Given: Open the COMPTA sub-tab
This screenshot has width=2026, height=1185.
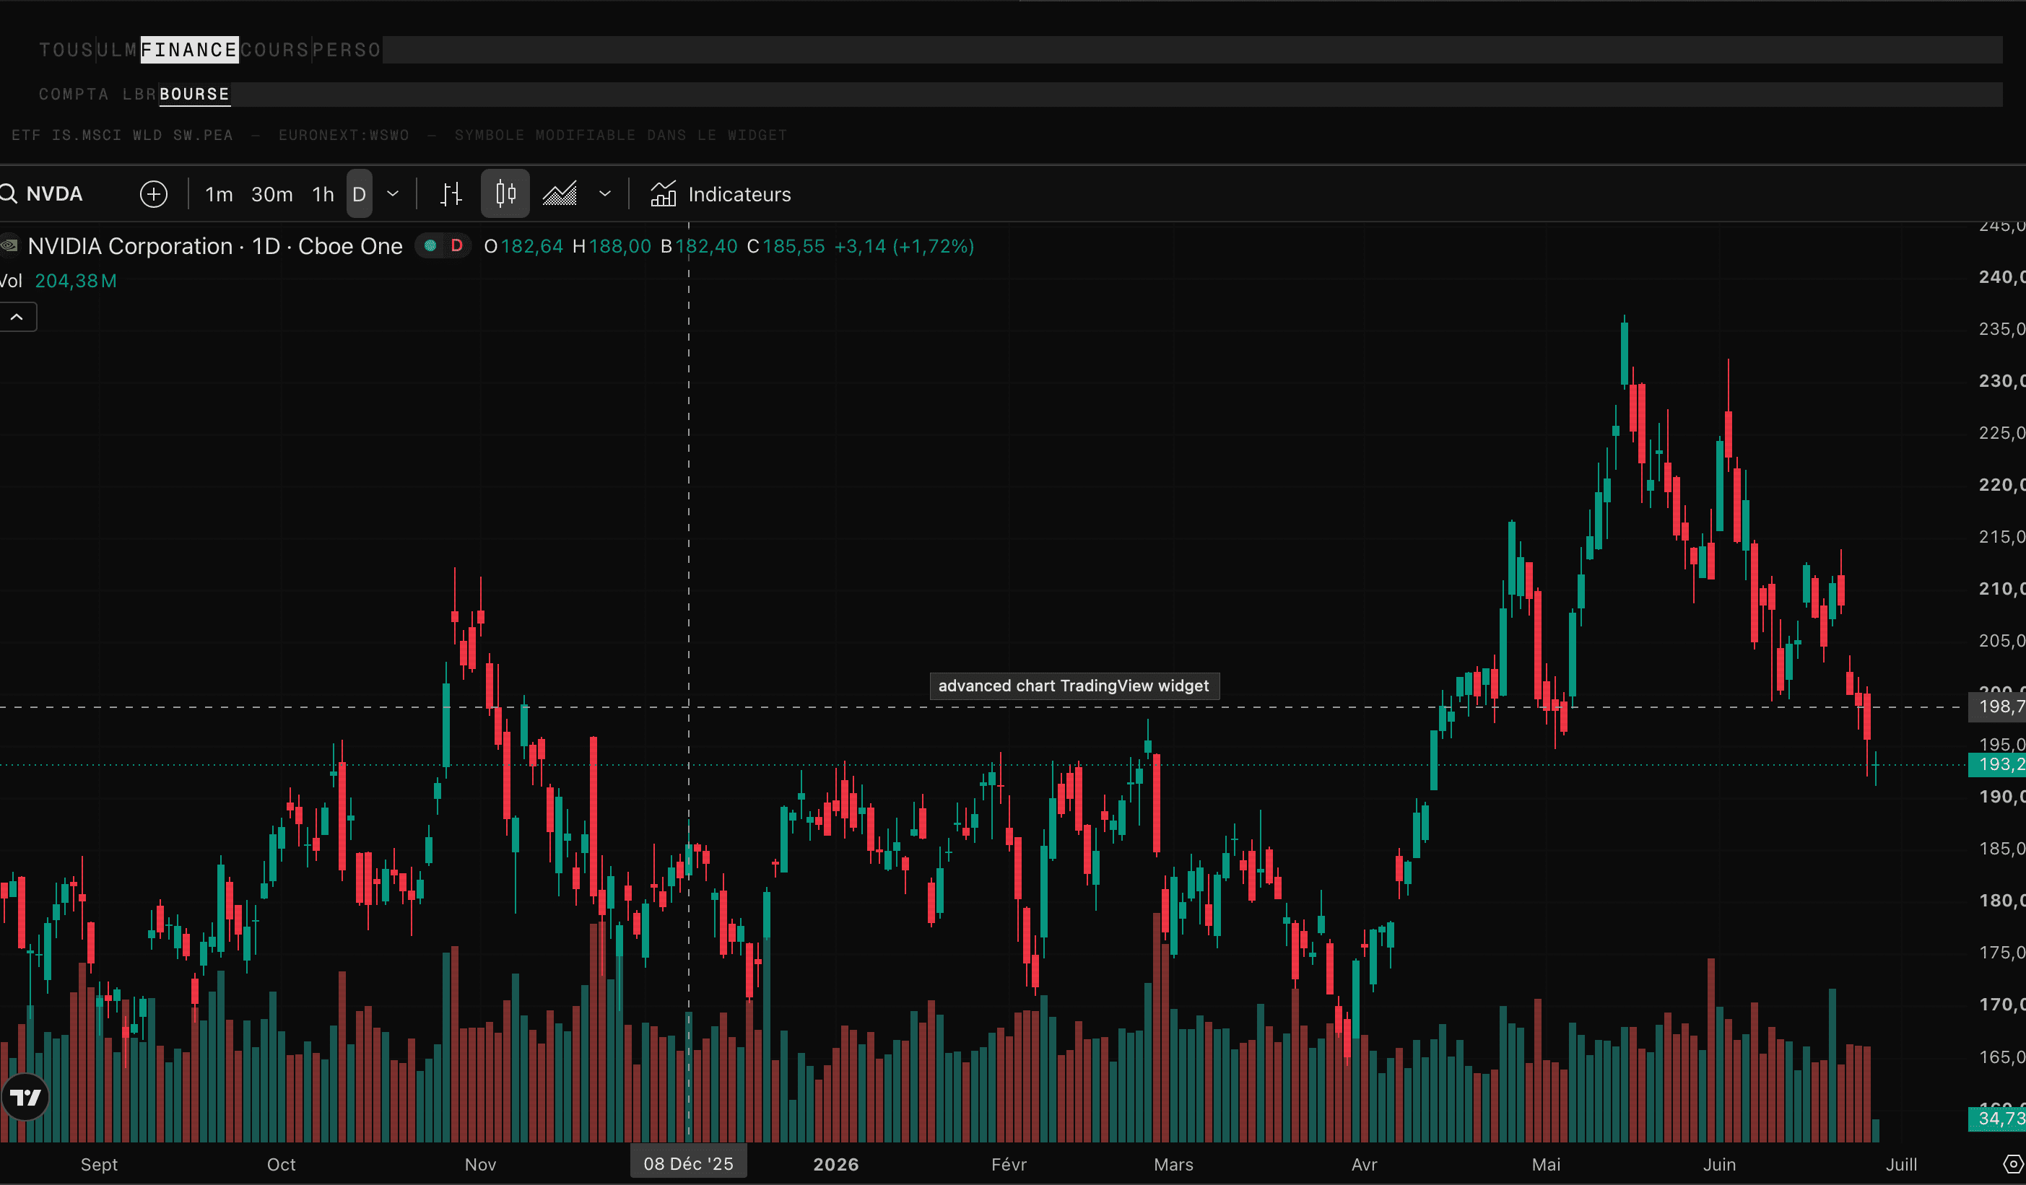Looking at the screenshot, I should pos(74,94).
